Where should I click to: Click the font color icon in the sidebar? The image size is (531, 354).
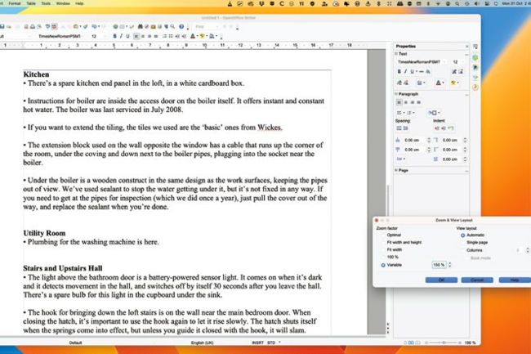(440, 83)
